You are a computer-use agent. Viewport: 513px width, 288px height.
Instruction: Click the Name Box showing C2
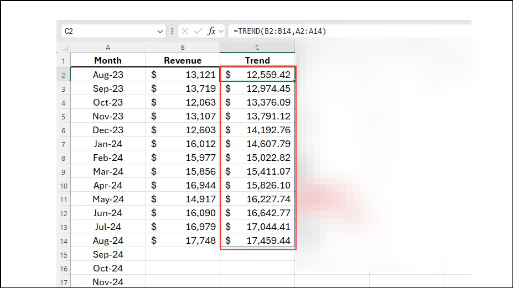[x=113, y=31]
